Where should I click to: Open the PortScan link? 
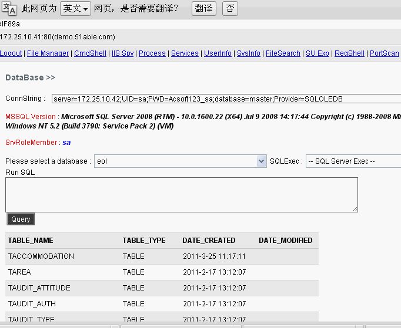click(385, 53)
